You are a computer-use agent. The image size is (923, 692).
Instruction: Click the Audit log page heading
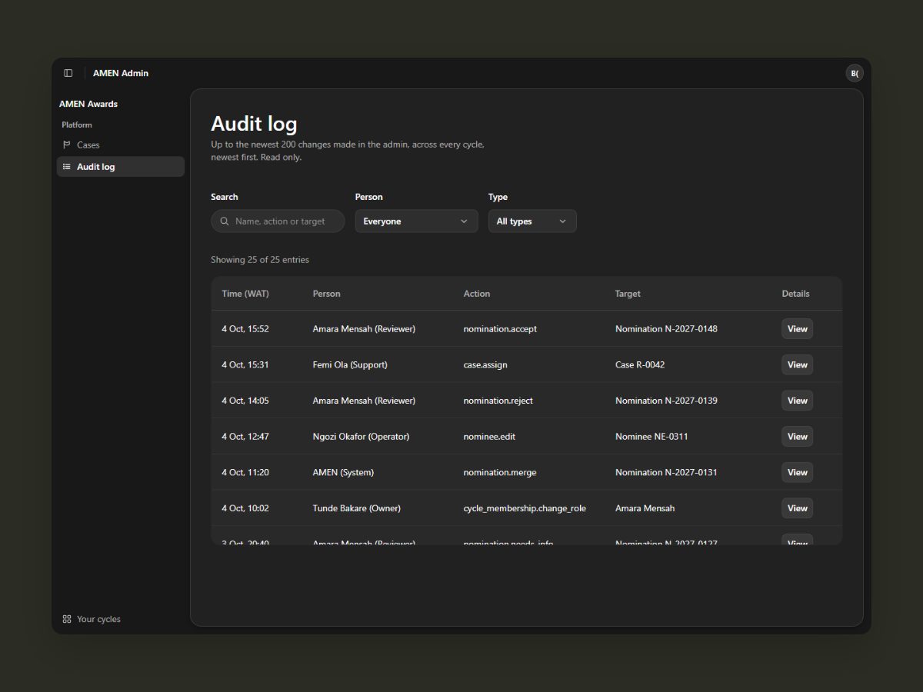coord(254,124)
